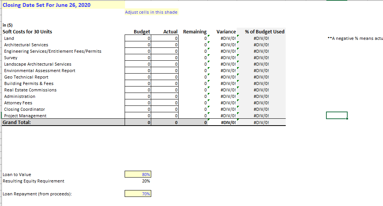Select the 'Soft Costs for 30 Units' heading
This screenshot has height=206, width=383.
[x=27, y=32]
